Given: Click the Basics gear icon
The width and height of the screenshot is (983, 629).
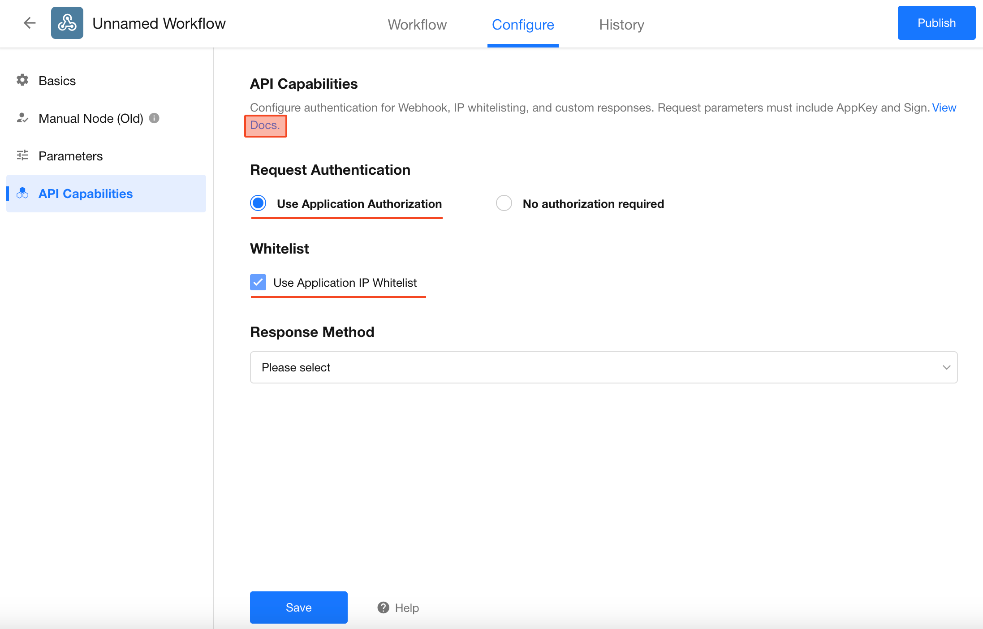Looking at the screenshot, I should tap(22, 80).
